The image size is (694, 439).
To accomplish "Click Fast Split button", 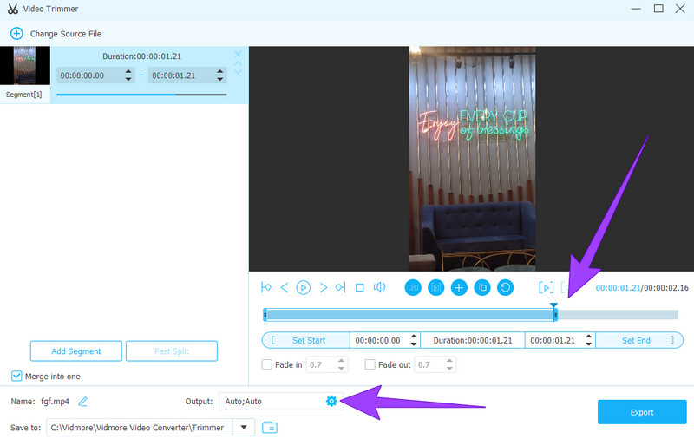I will coord(172,351).
